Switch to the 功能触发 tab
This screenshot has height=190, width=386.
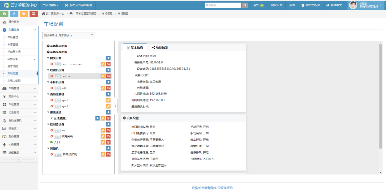click(160, 48)
